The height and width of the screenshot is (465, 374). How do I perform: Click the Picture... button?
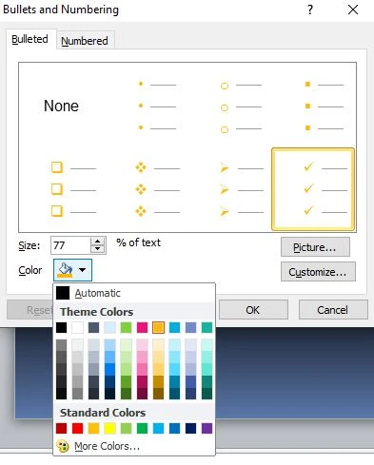click(315, 247)
